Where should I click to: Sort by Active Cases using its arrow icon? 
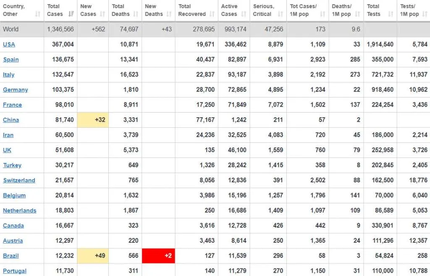tap(244, 14)
